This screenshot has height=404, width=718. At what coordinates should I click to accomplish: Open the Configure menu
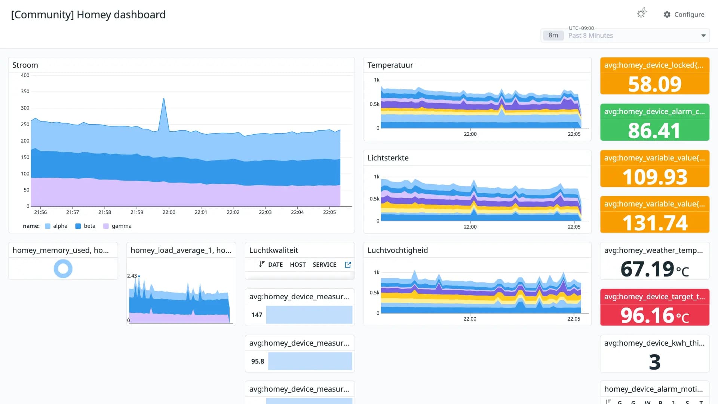(684, 15)
